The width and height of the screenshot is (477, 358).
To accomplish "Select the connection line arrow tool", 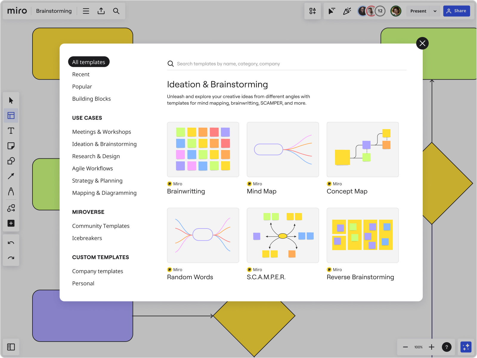I will 11,176.
